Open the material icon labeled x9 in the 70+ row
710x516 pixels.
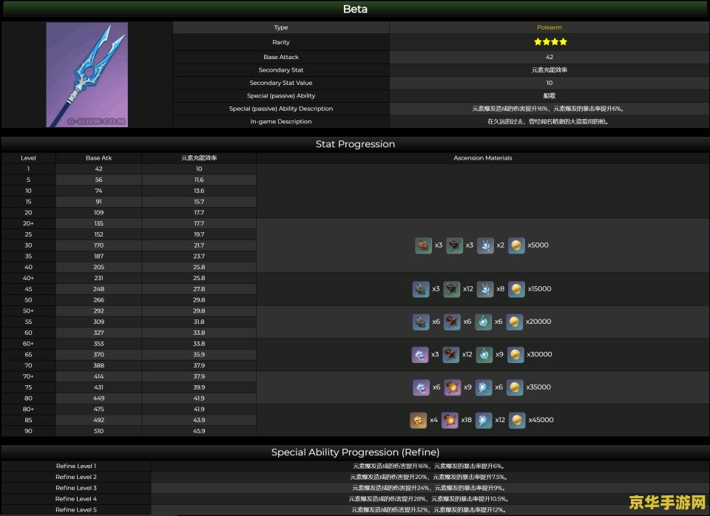pos(452,387)
